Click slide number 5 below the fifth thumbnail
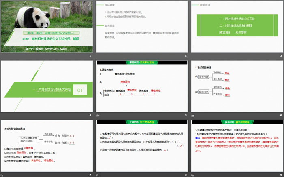284x177 pixels. (185, 115)
